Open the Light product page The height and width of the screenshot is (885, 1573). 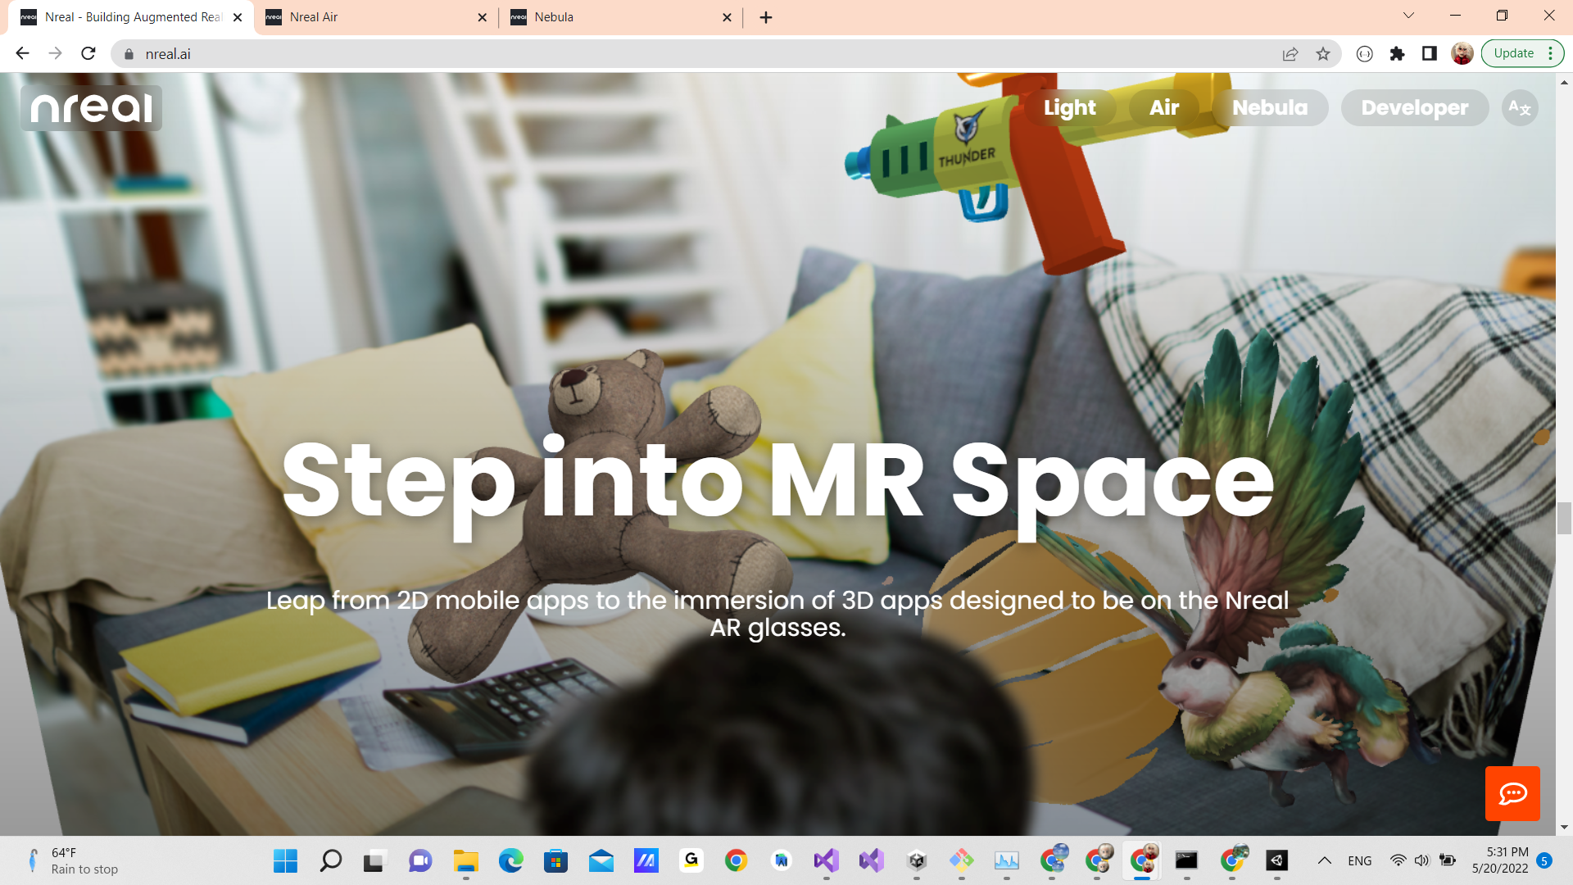[1069, 108]
